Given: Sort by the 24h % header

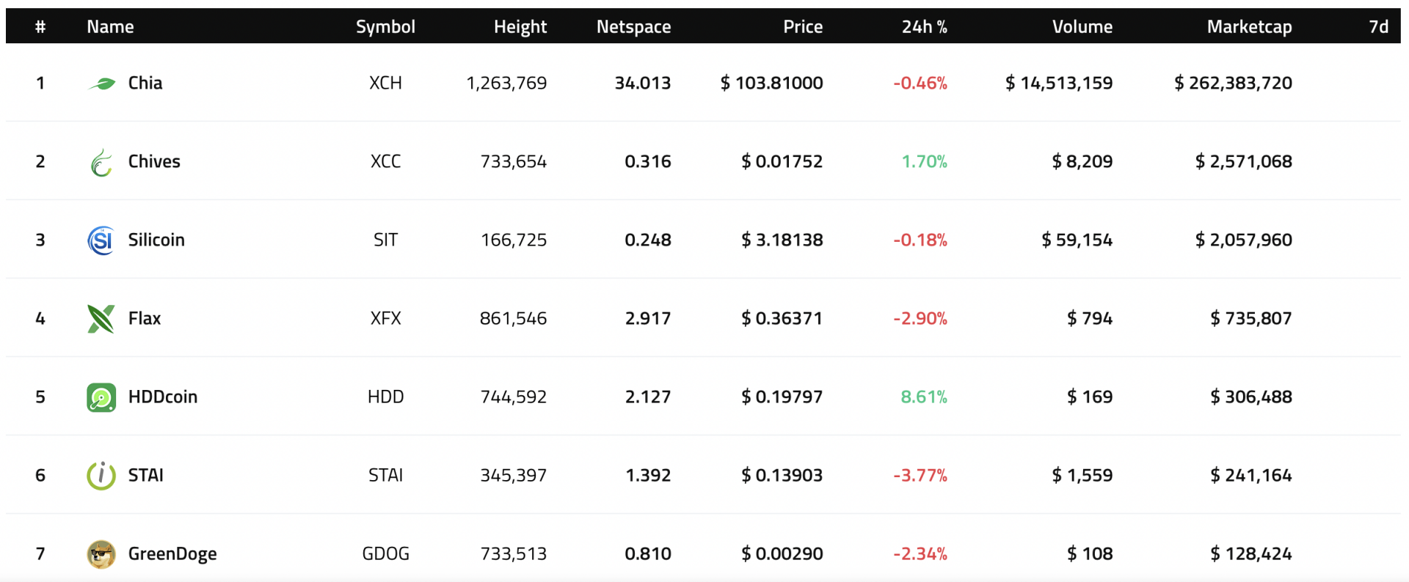Looking at the screenshot, I should 924,27.
